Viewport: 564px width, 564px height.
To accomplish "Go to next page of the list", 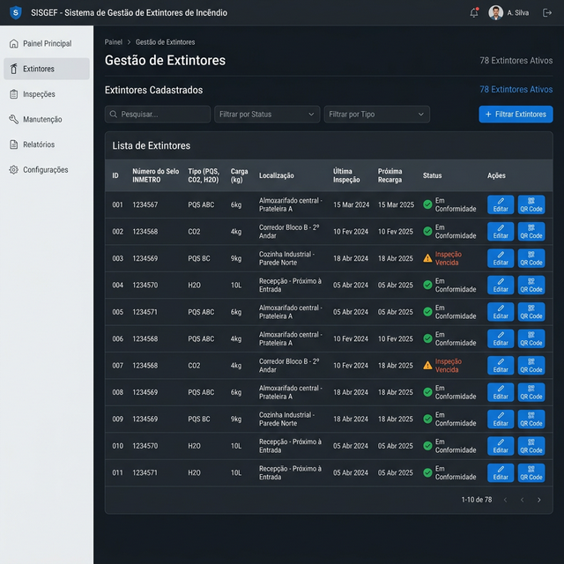I will (539, 500).
